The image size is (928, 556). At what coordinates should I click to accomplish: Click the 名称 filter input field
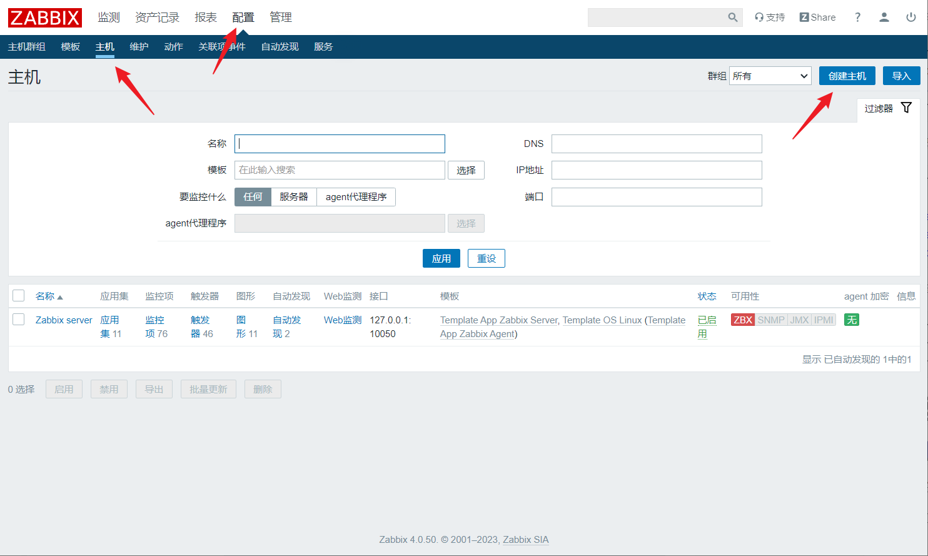tap(340, 144)
